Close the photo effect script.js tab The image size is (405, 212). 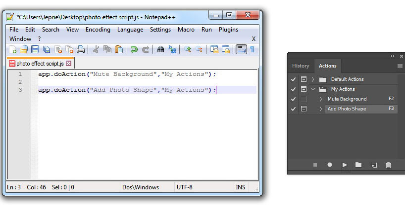68,63
